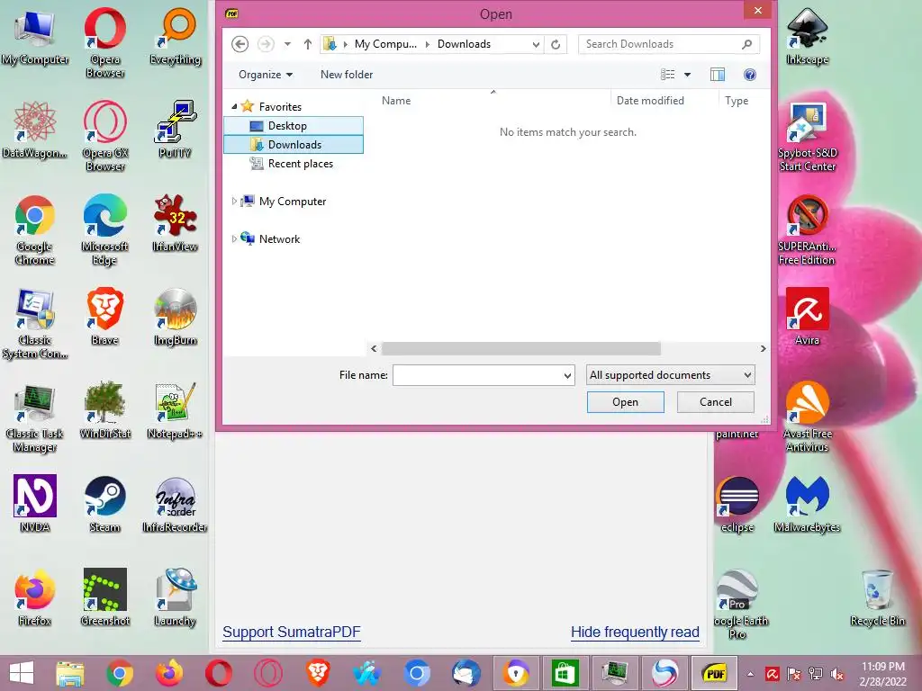Click Brave desktop icon
Viewport: 922px width, 691px height.
click(x=104, y=316)
